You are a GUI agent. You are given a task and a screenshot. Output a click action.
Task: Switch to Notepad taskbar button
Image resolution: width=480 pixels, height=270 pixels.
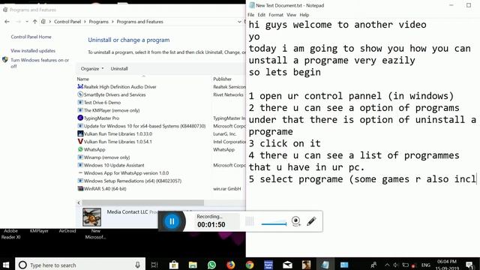tap(325, 265)
